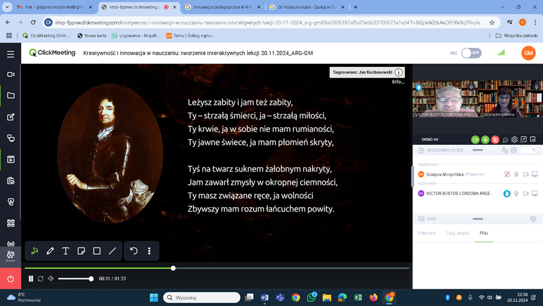Viewport: 543px width, 306px height.
Task: Toggle Victor Bustos Cordoba's camera icon
Action: tap(526, 193)
